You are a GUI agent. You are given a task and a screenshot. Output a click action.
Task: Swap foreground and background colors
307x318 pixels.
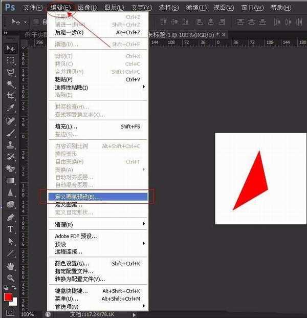[14, 288]
